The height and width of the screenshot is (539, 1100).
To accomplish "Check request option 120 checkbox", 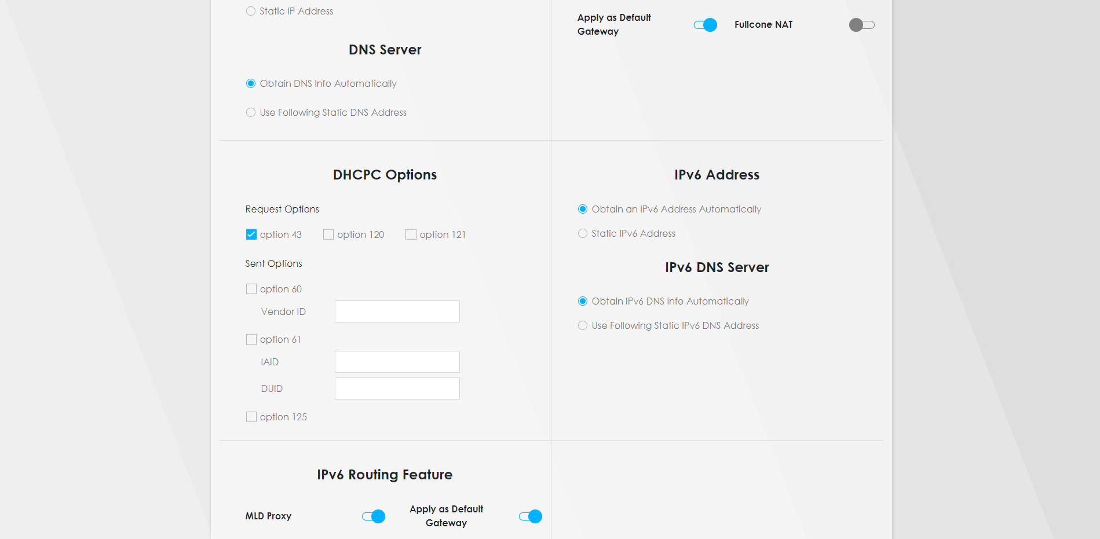I will (328, 234).
